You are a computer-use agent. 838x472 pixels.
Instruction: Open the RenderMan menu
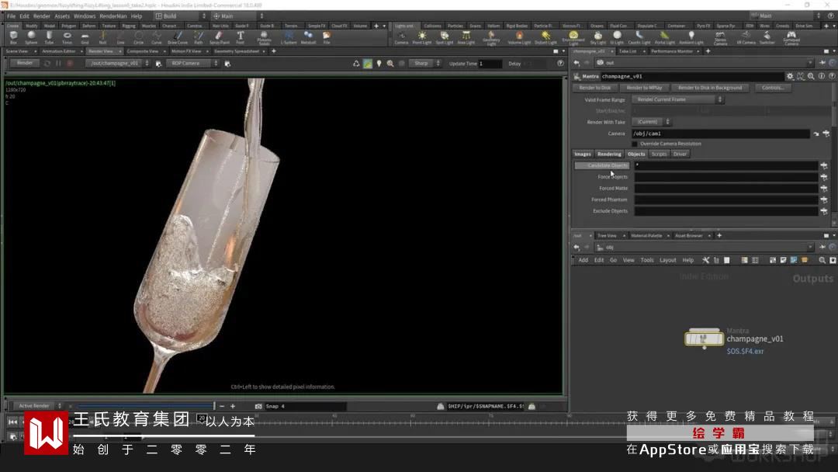pyautogui.click(x=113, y=16)
